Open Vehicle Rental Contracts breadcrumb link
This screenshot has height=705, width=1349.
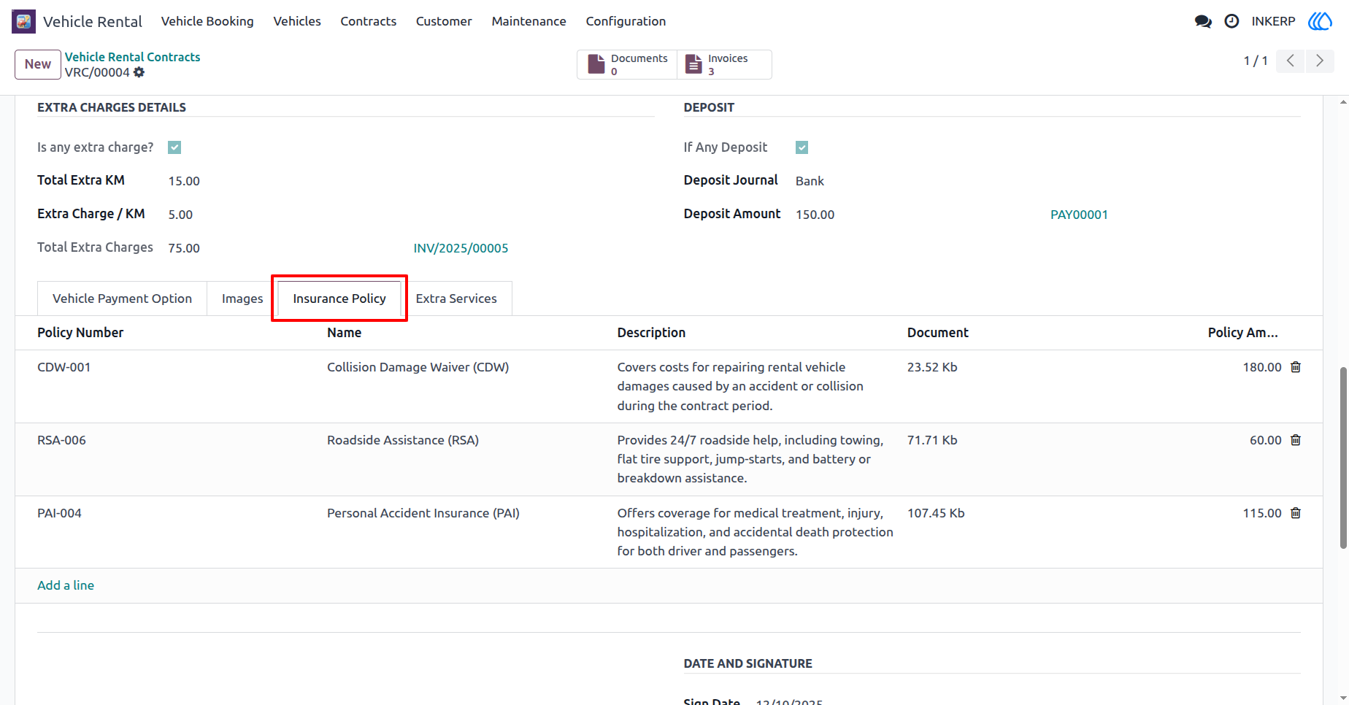coord(132,57)
